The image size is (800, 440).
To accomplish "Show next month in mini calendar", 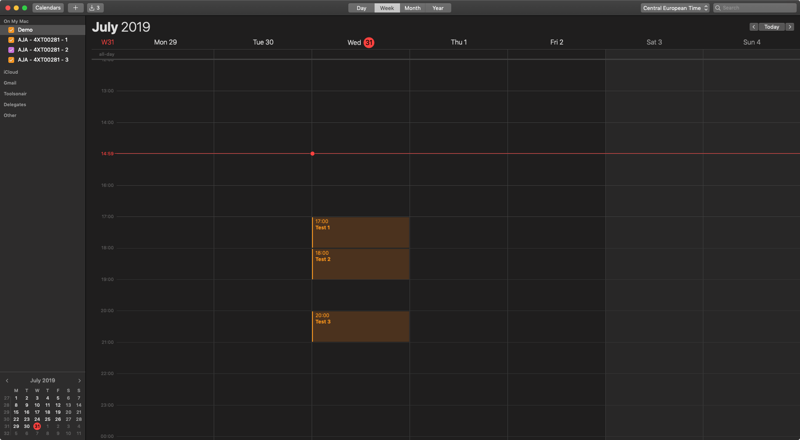I will pyautogui.click(x=80, y=380).
